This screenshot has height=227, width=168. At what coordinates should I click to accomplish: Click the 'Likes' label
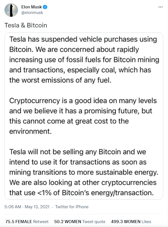[x=146, y=222]
